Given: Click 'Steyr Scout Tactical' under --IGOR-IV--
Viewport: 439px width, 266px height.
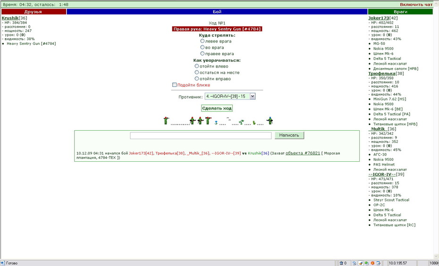Looking at the screenshot, I should [x=391, y=200].
